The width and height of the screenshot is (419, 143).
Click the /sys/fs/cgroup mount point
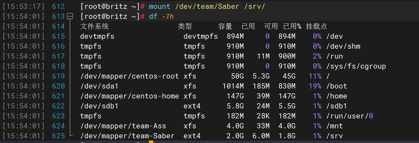tap(356, 66)
